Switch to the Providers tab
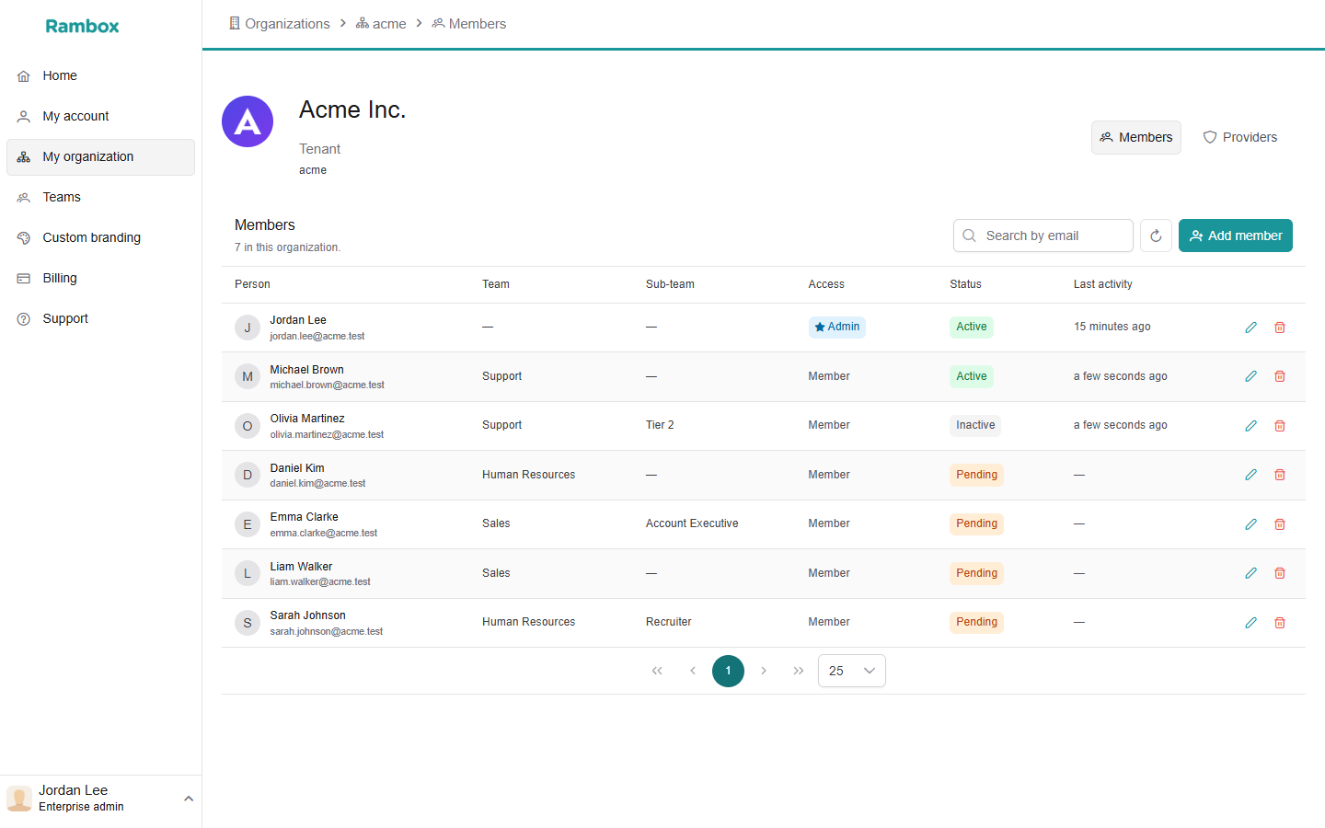This screenshot has width=1325, height=828. 1239,137
